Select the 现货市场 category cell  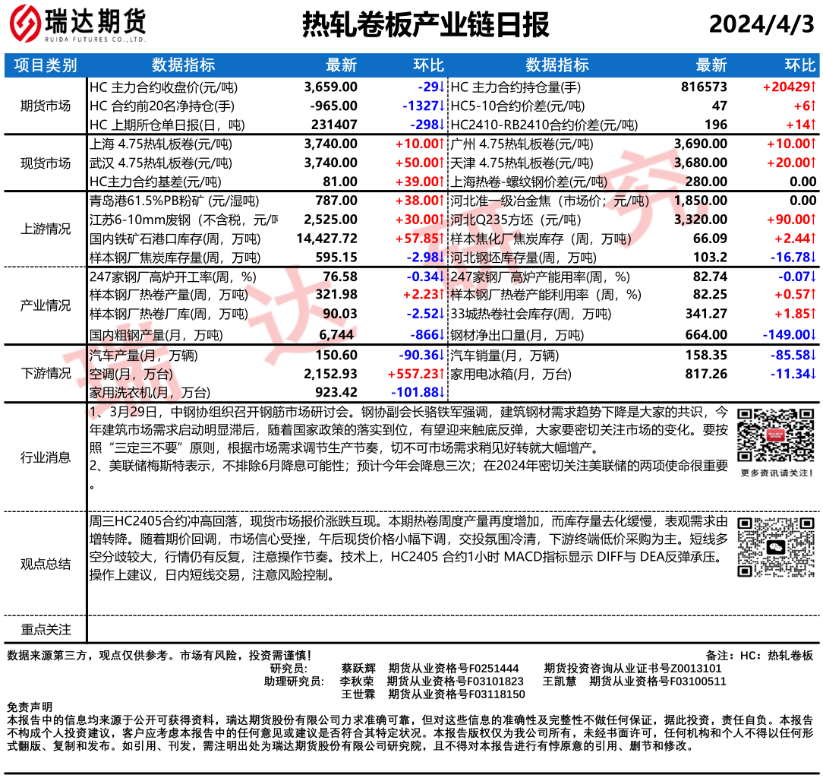(x=45, y=163)
